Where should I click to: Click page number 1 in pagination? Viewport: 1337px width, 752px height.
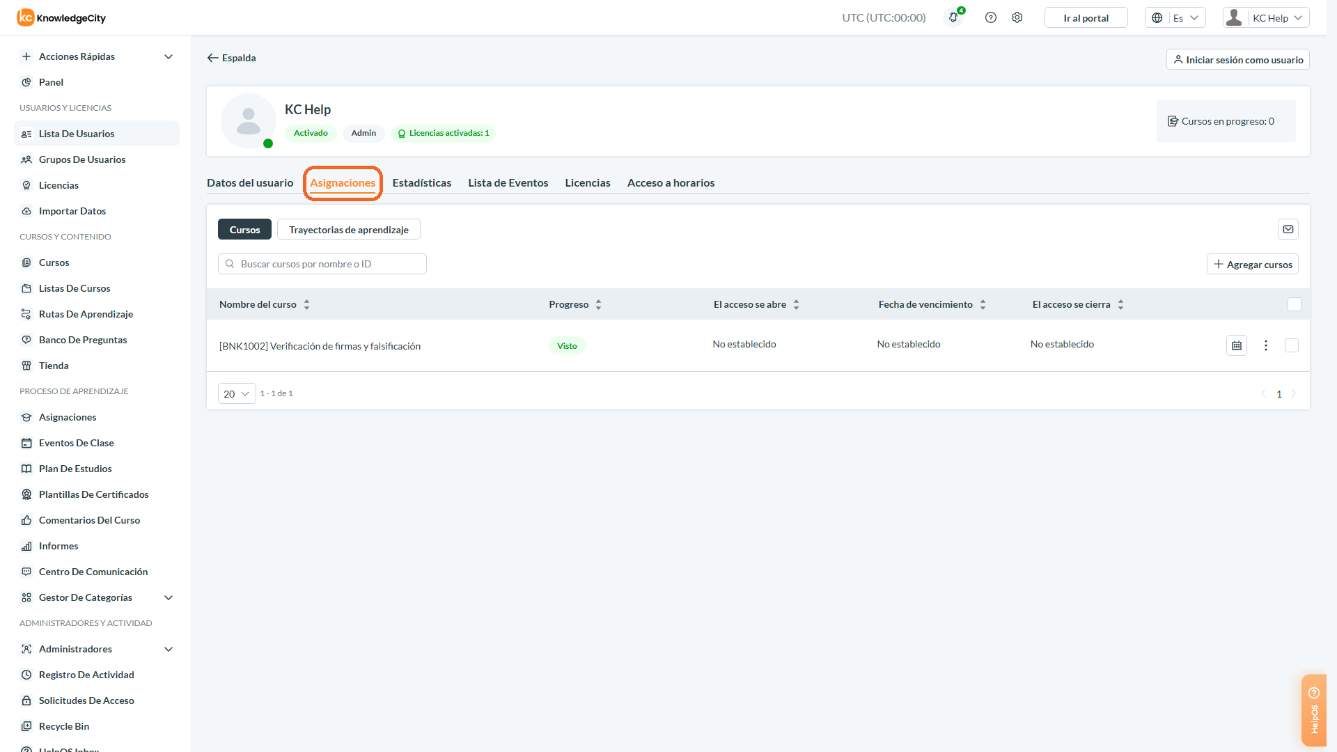click(x=1279, y=394)
